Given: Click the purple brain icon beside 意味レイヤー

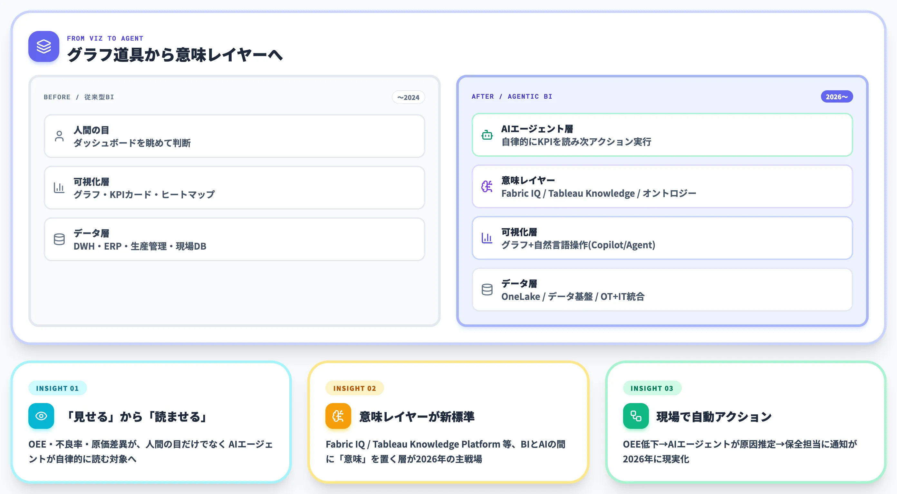Looking at the screenshot, I should [487, 187].
